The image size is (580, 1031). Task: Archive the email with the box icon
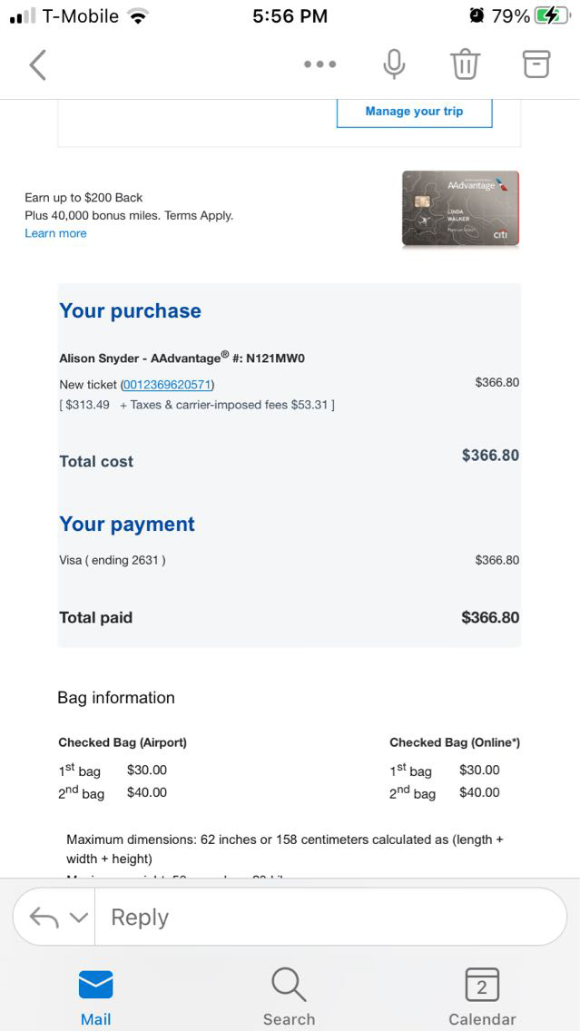tap(536, 64)
